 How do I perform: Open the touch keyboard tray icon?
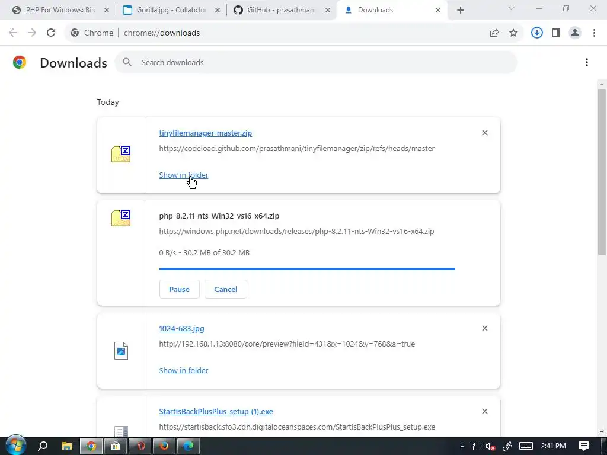click(x=526, y=446)
